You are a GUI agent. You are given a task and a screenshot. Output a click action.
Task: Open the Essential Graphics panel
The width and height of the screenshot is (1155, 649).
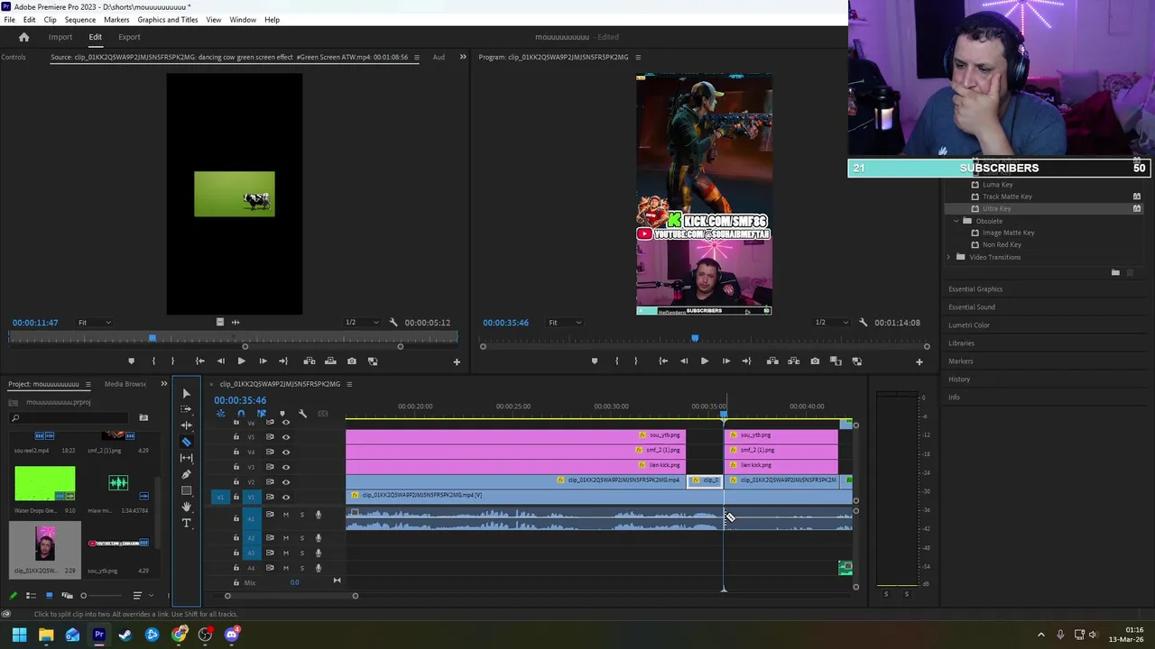tap(975, 289)
